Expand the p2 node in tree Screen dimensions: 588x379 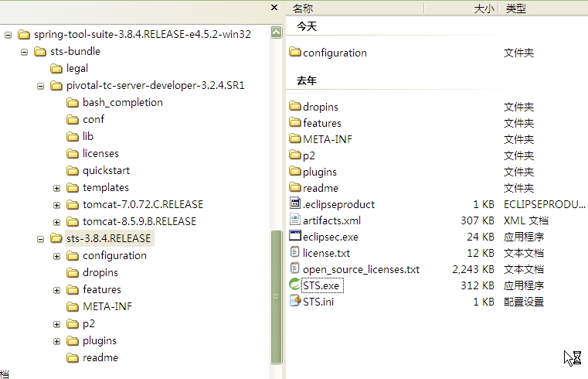click(56, 324)
